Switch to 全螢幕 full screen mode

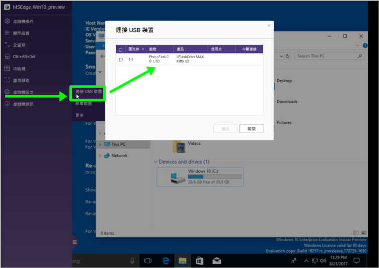19,45
